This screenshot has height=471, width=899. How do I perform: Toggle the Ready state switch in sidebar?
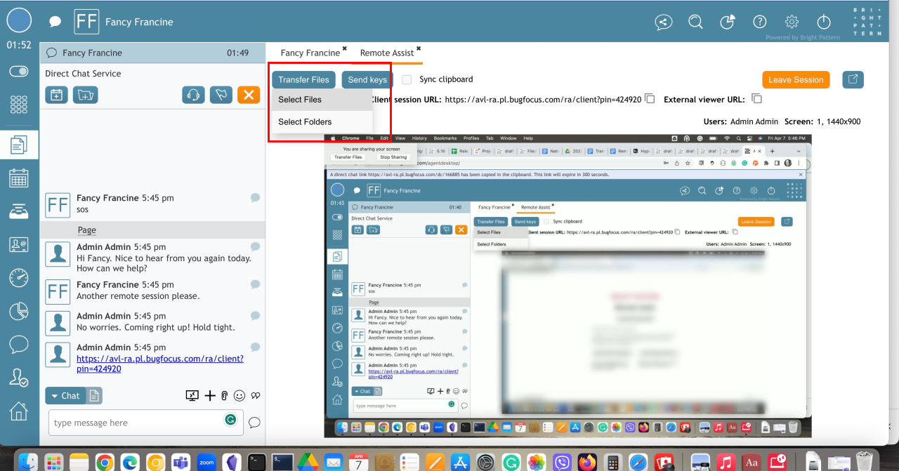(19, 72)
